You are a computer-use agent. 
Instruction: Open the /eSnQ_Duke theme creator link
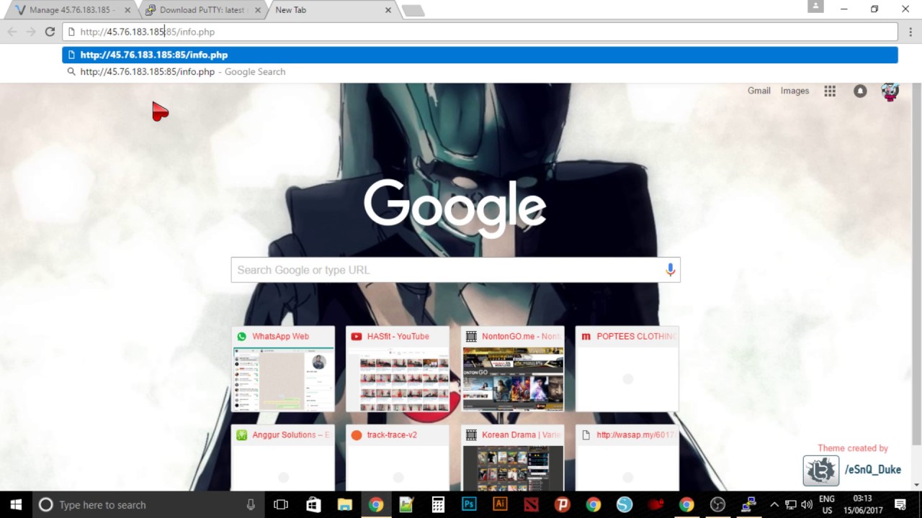tap(853, 470)
